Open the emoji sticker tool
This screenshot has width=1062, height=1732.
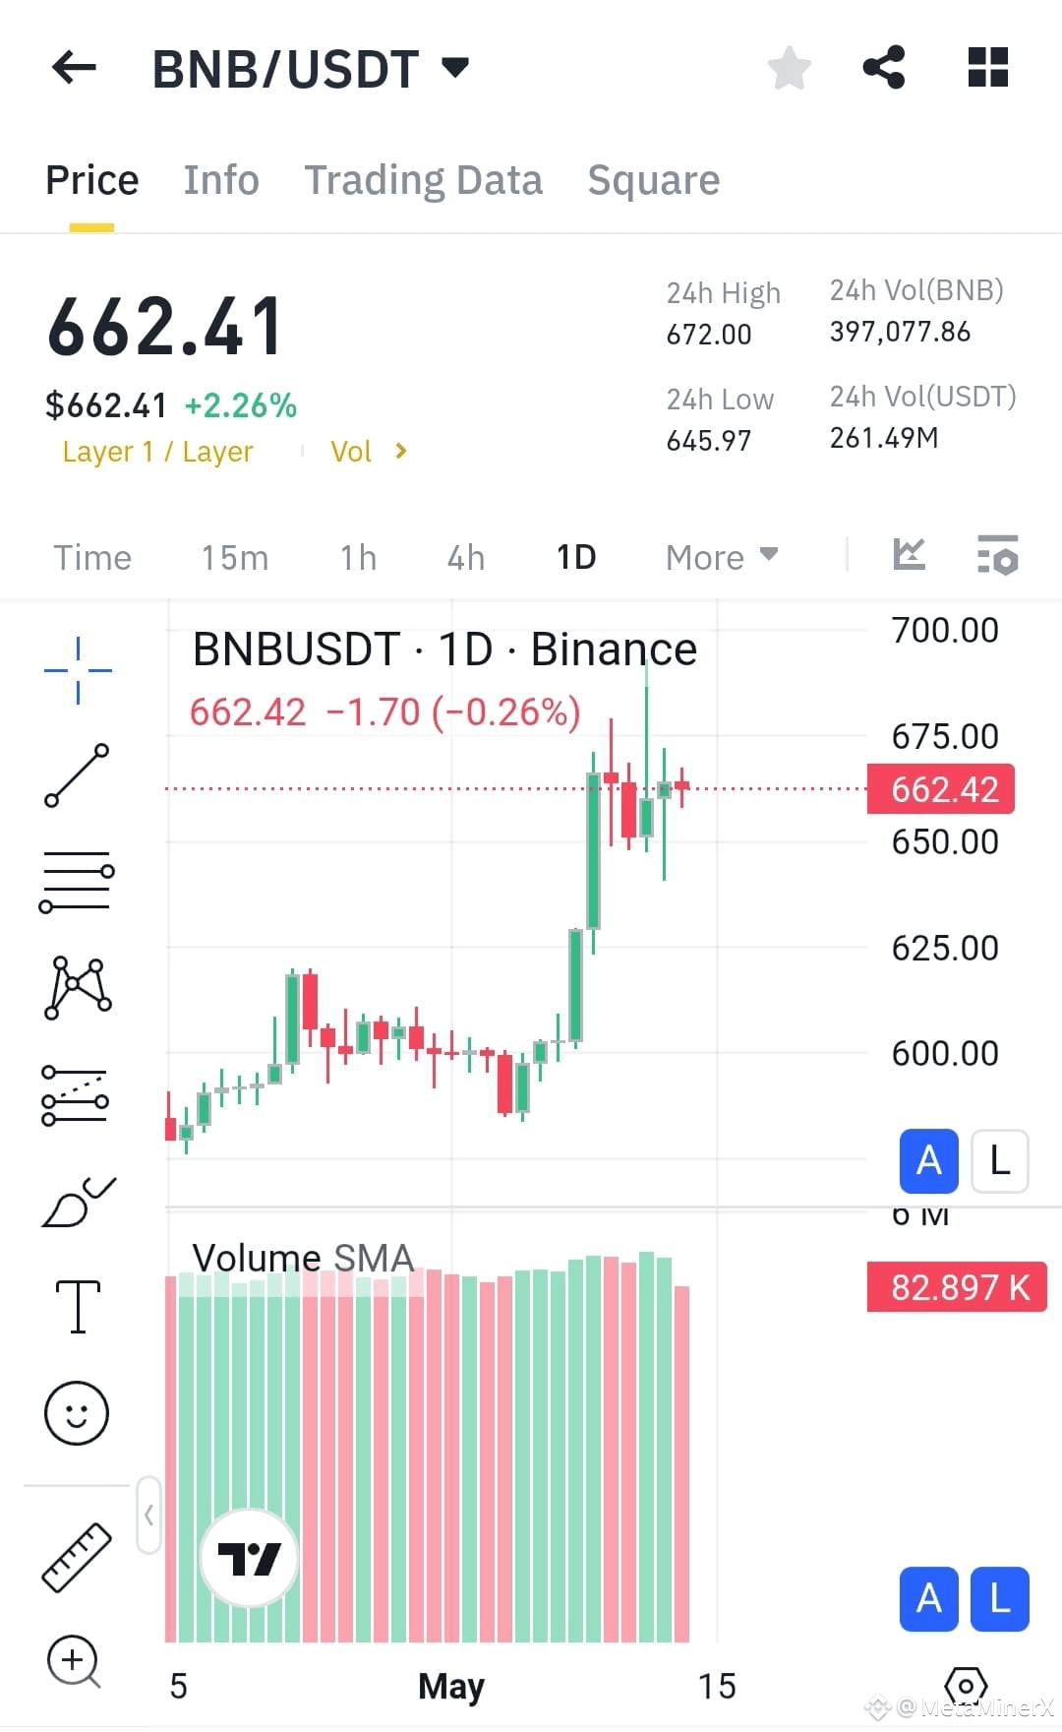click(x=77, y=1413)
